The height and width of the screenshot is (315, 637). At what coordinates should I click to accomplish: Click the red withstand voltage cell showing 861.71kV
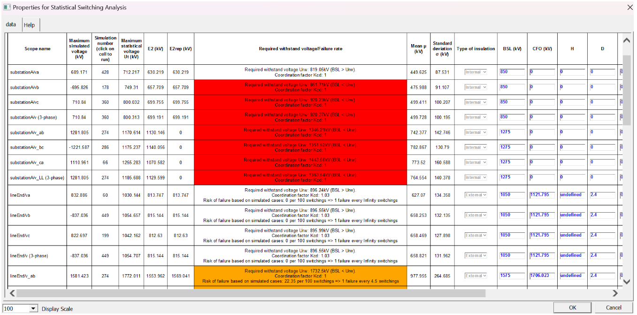point(300,87)
